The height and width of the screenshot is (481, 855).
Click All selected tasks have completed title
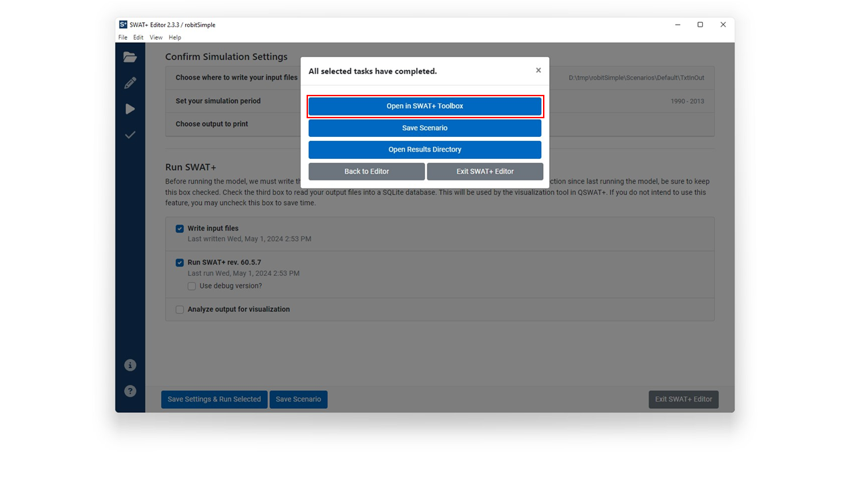(373, 71)
